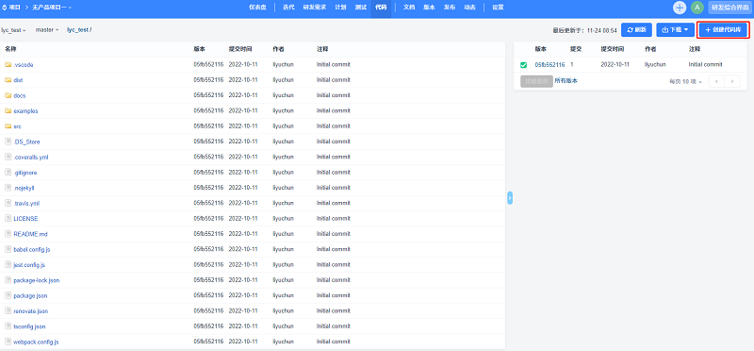Click the dist folder icon

[8, 80]
